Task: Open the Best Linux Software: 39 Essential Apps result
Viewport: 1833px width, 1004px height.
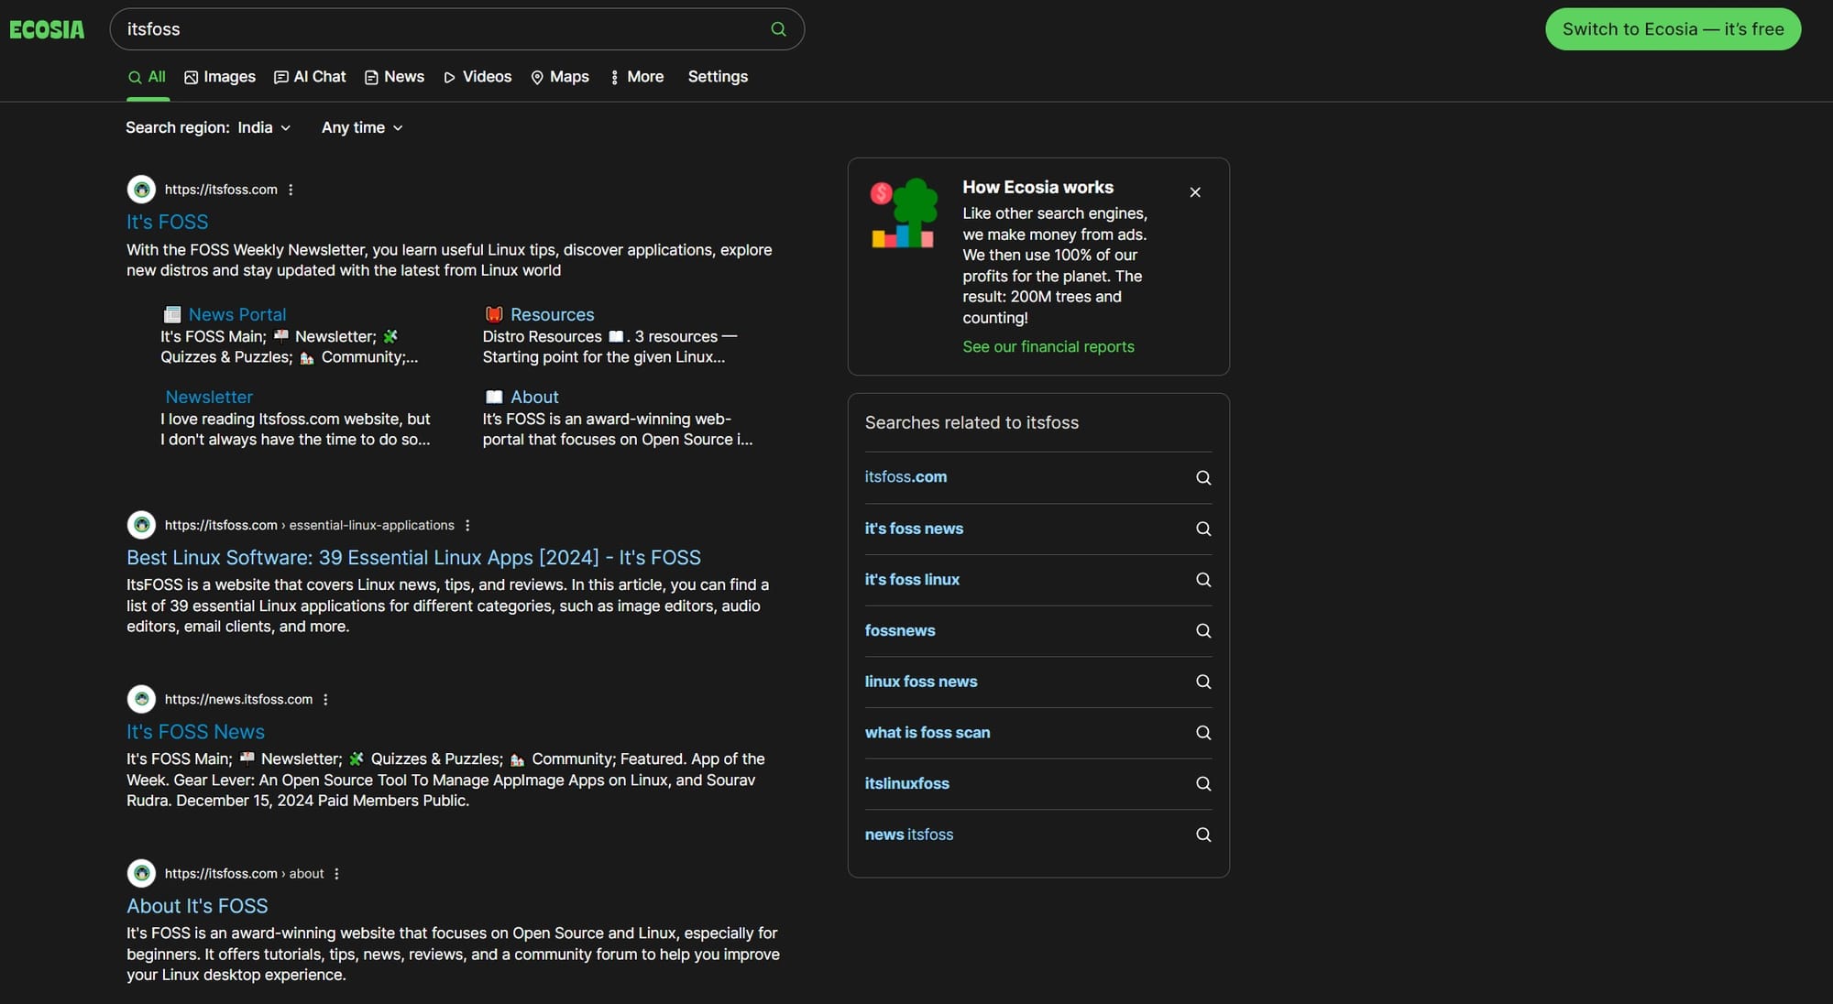Action: coord(413,558)
